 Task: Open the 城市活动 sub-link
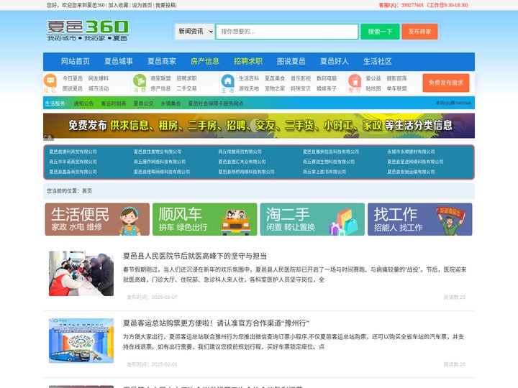(x=99, y=88)
